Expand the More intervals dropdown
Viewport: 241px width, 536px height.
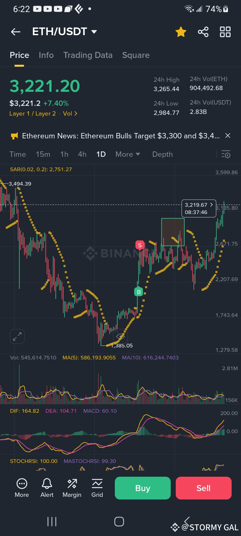point(128,154)
